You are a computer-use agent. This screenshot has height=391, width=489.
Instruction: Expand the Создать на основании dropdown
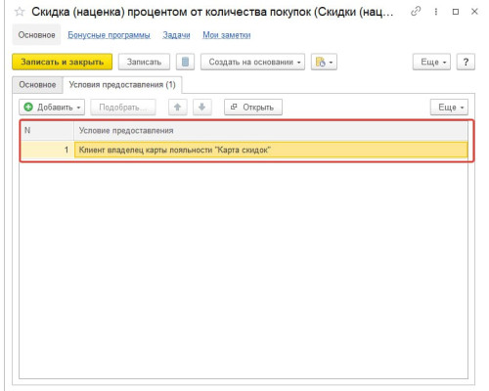(252, 62)
